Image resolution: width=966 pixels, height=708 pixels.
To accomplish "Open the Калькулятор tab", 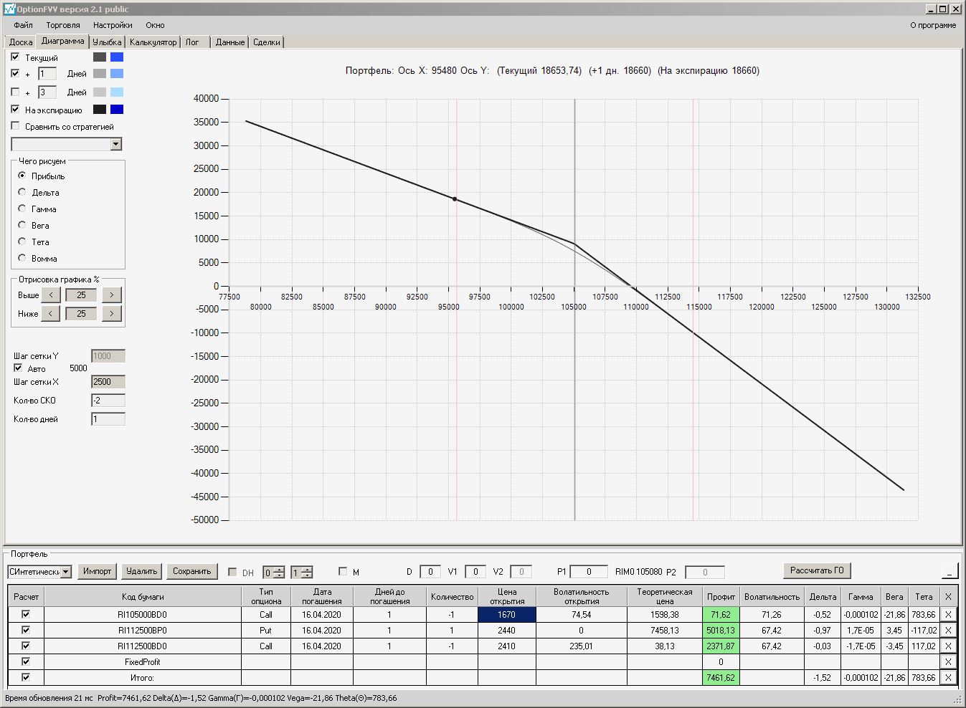I will pos(153,42).
